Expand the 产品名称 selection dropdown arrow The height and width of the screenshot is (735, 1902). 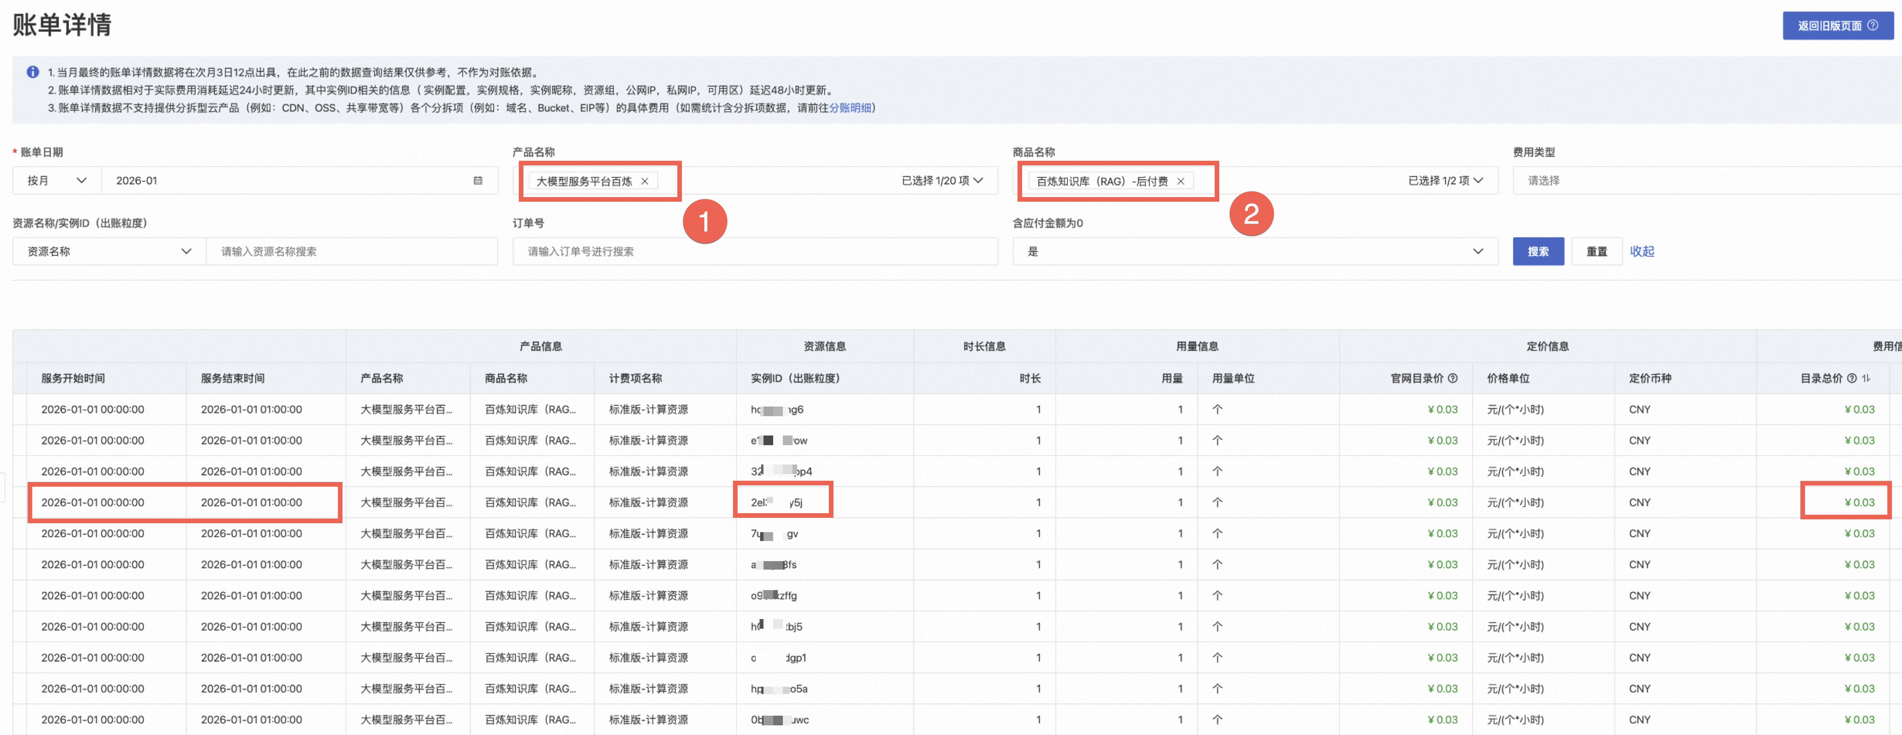(x=979, y=181)
